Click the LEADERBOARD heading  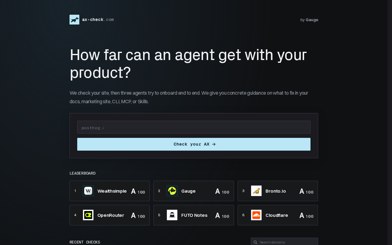click(82, 173)
